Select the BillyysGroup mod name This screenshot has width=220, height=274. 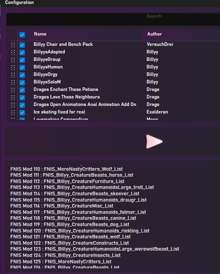pos(47,59)
